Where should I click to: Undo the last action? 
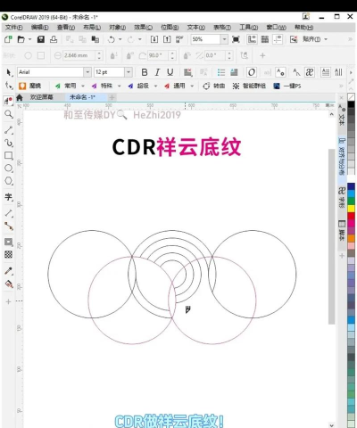pyautogui.click(x=112, y=39)
